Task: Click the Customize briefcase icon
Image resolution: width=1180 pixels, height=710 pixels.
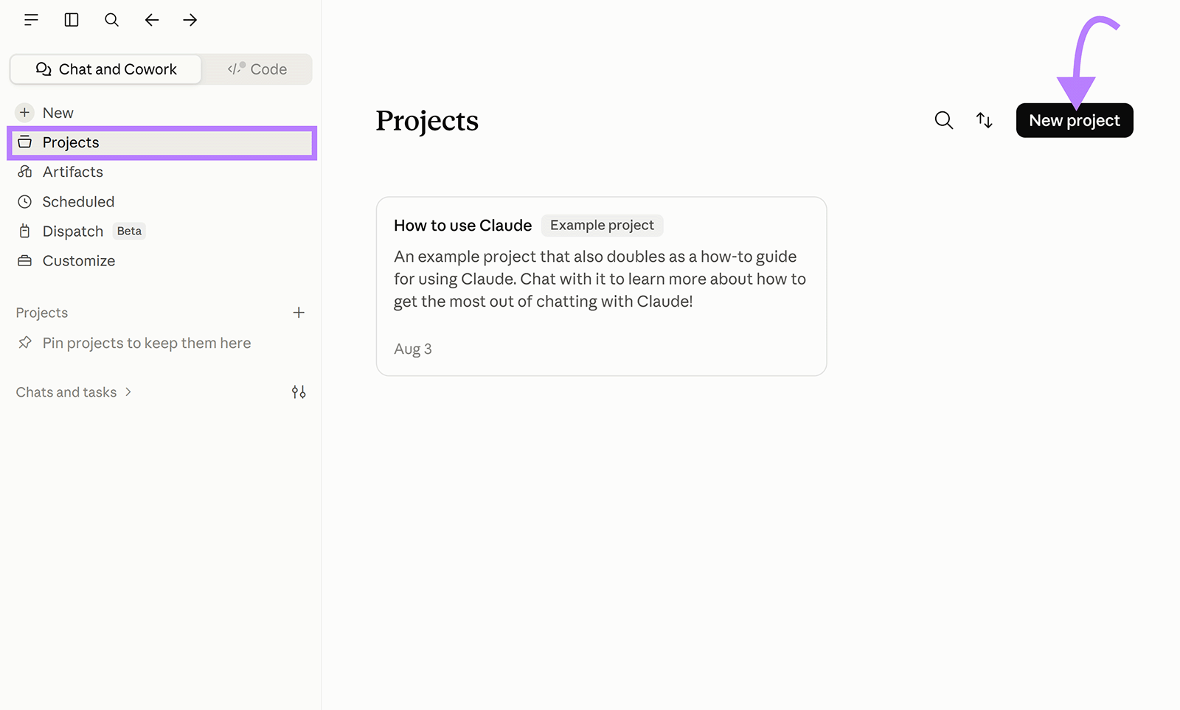Action: [x=24, y=261]
